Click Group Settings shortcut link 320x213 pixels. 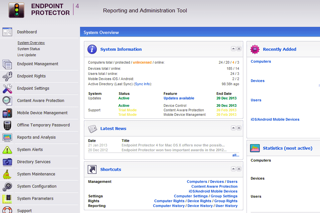(224, 196)
